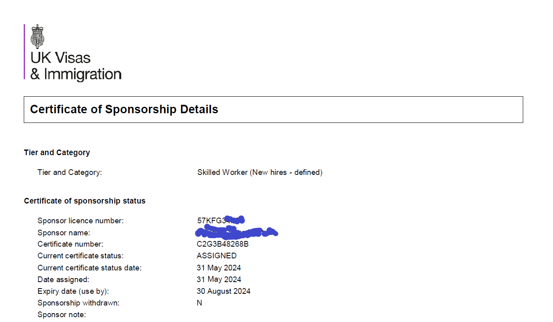Screen dimensions: 553x322
Task: Click the UK Visas & Immigration logo text
Action: (x=76, y=66)
